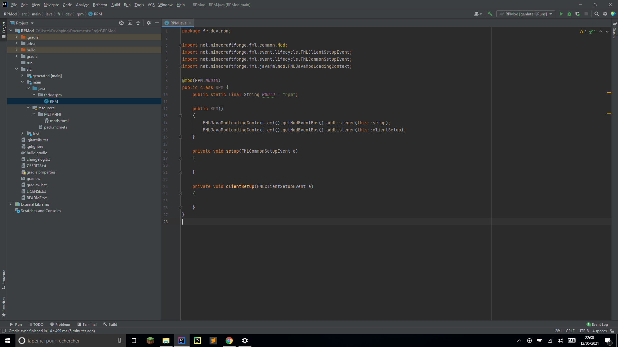Click Collapse All icon in Project panel
The height and width of the screenshot is (347, 618).
point(138,23)
